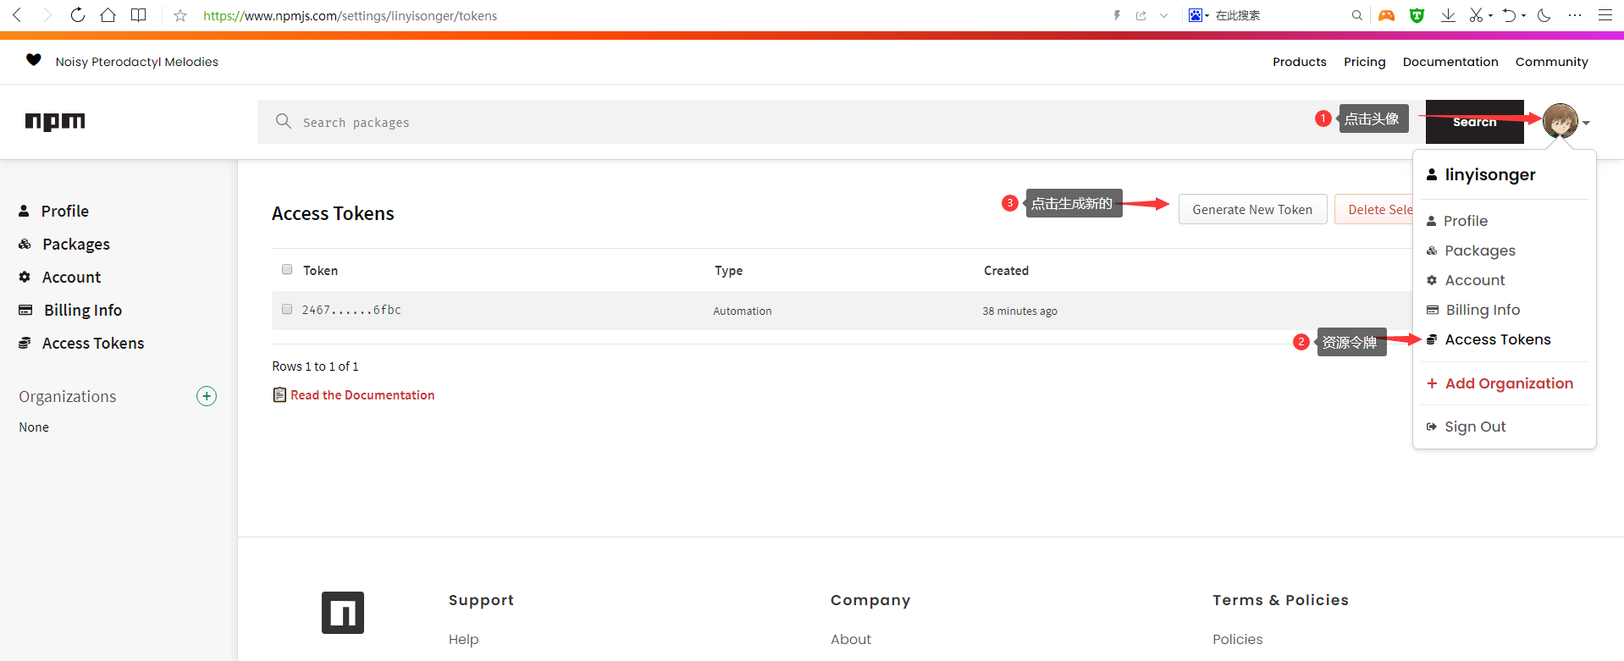Click the user avatar picture
Image resolution: width=1624 pixels, height=661 pixels.
click(x=1560, y=121)
